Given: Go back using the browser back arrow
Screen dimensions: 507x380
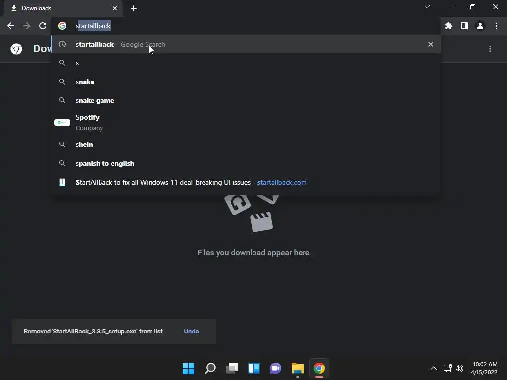Looking at the screenshot, I should point(11,26).
